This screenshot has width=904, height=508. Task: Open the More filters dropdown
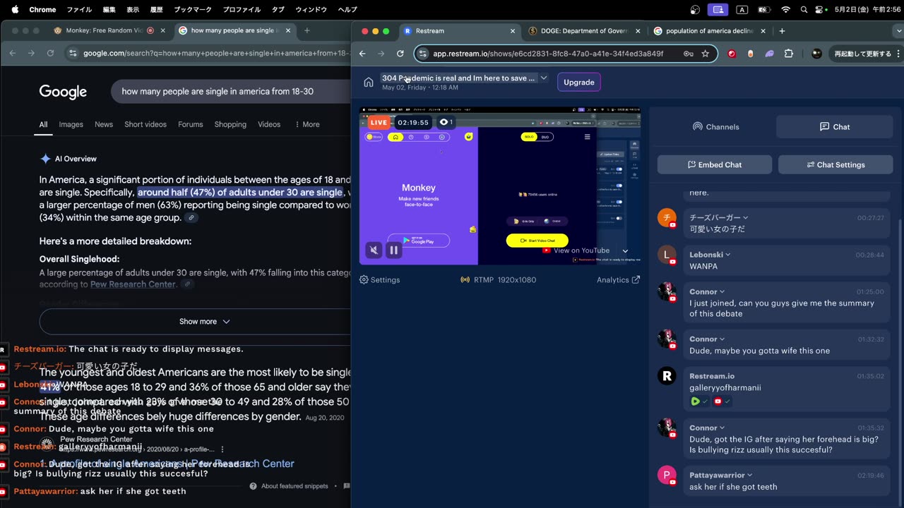tap(307, 124)
